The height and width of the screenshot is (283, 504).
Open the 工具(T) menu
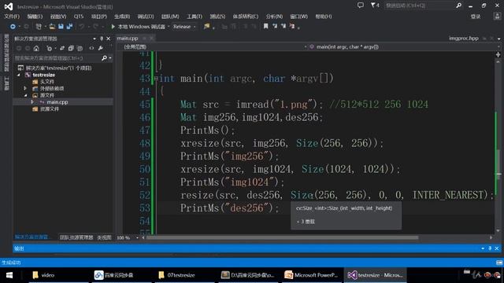(195, 17)
